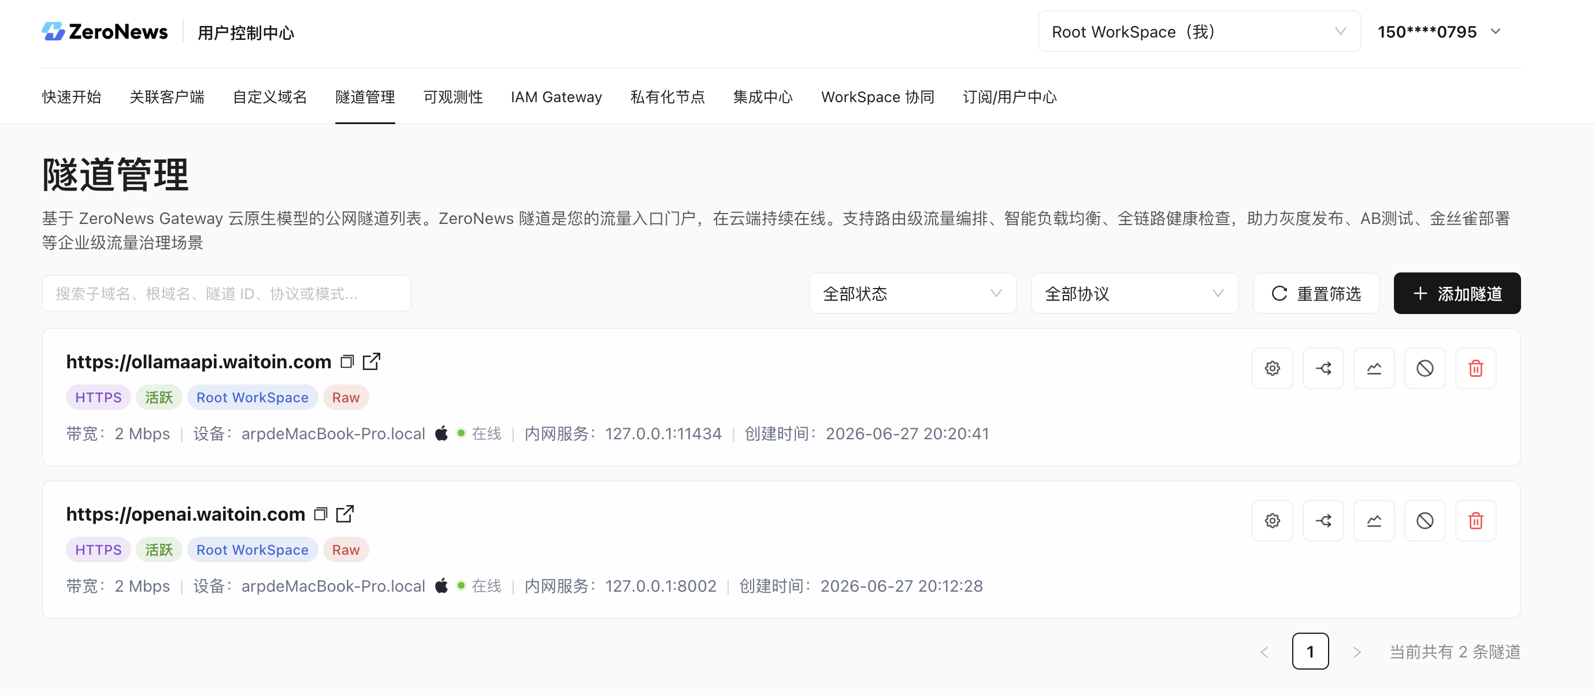Viewport: 1595px width, 695px height.
Task: Click the Root WorkSpace tag on openai tunnel
Action: click(252, 550)
